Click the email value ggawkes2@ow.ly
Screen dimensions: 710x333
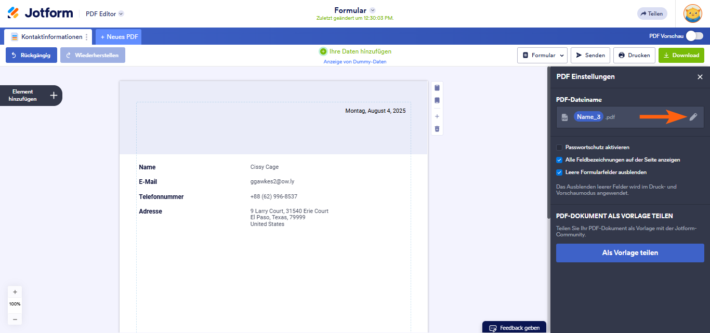[x=272, y=182]
